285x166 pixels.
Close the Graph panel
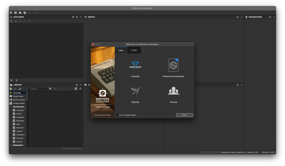click(x=242, y=17)
